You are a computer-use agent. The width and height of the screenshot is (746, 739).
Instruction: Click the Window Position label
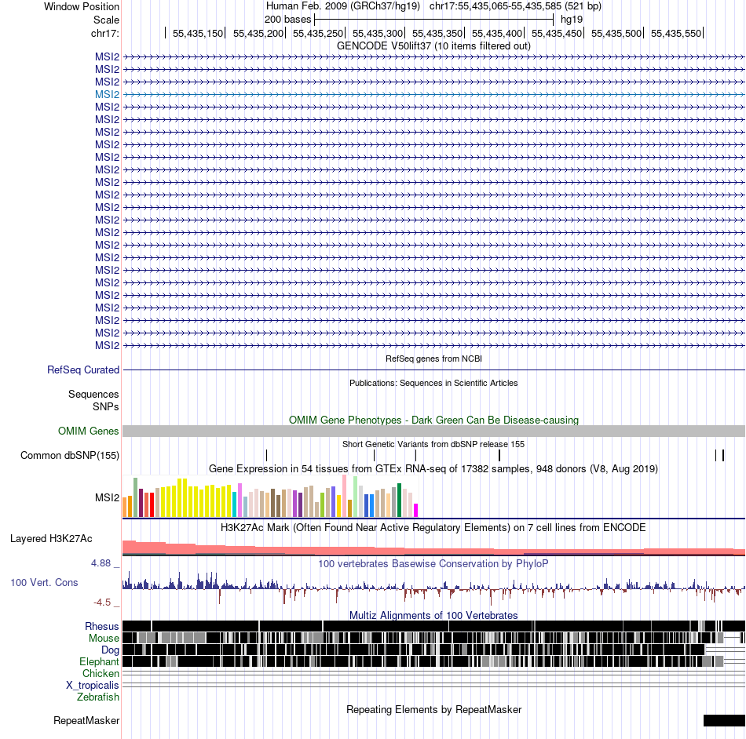(82, 6)
